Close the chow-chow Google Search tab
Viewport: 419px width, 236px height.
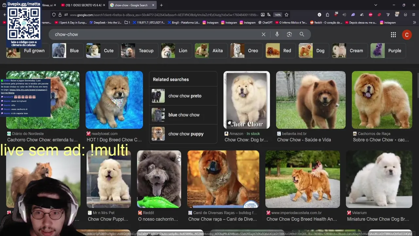153,5
